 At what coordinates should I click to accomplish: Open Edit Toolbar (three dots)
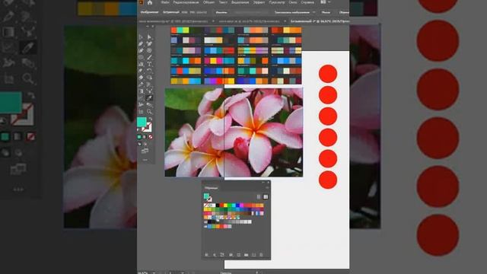[145, 160]
